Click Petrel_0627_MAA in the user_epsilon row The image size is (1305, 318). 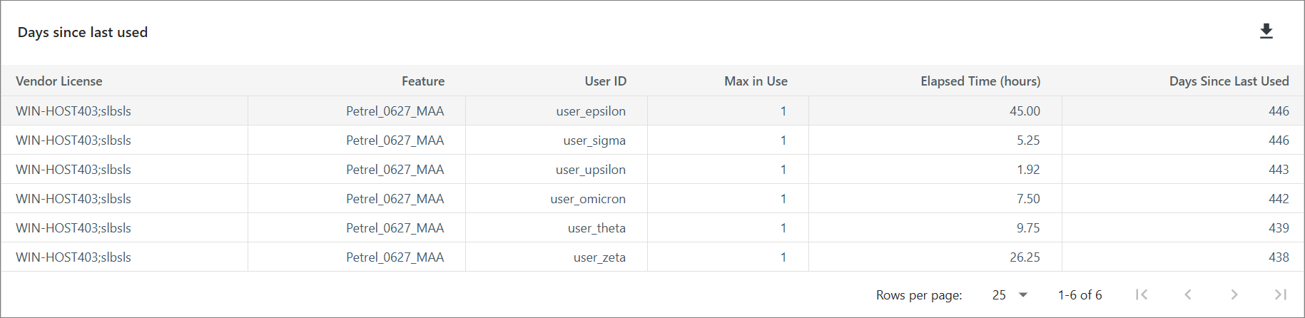point(395,111)
